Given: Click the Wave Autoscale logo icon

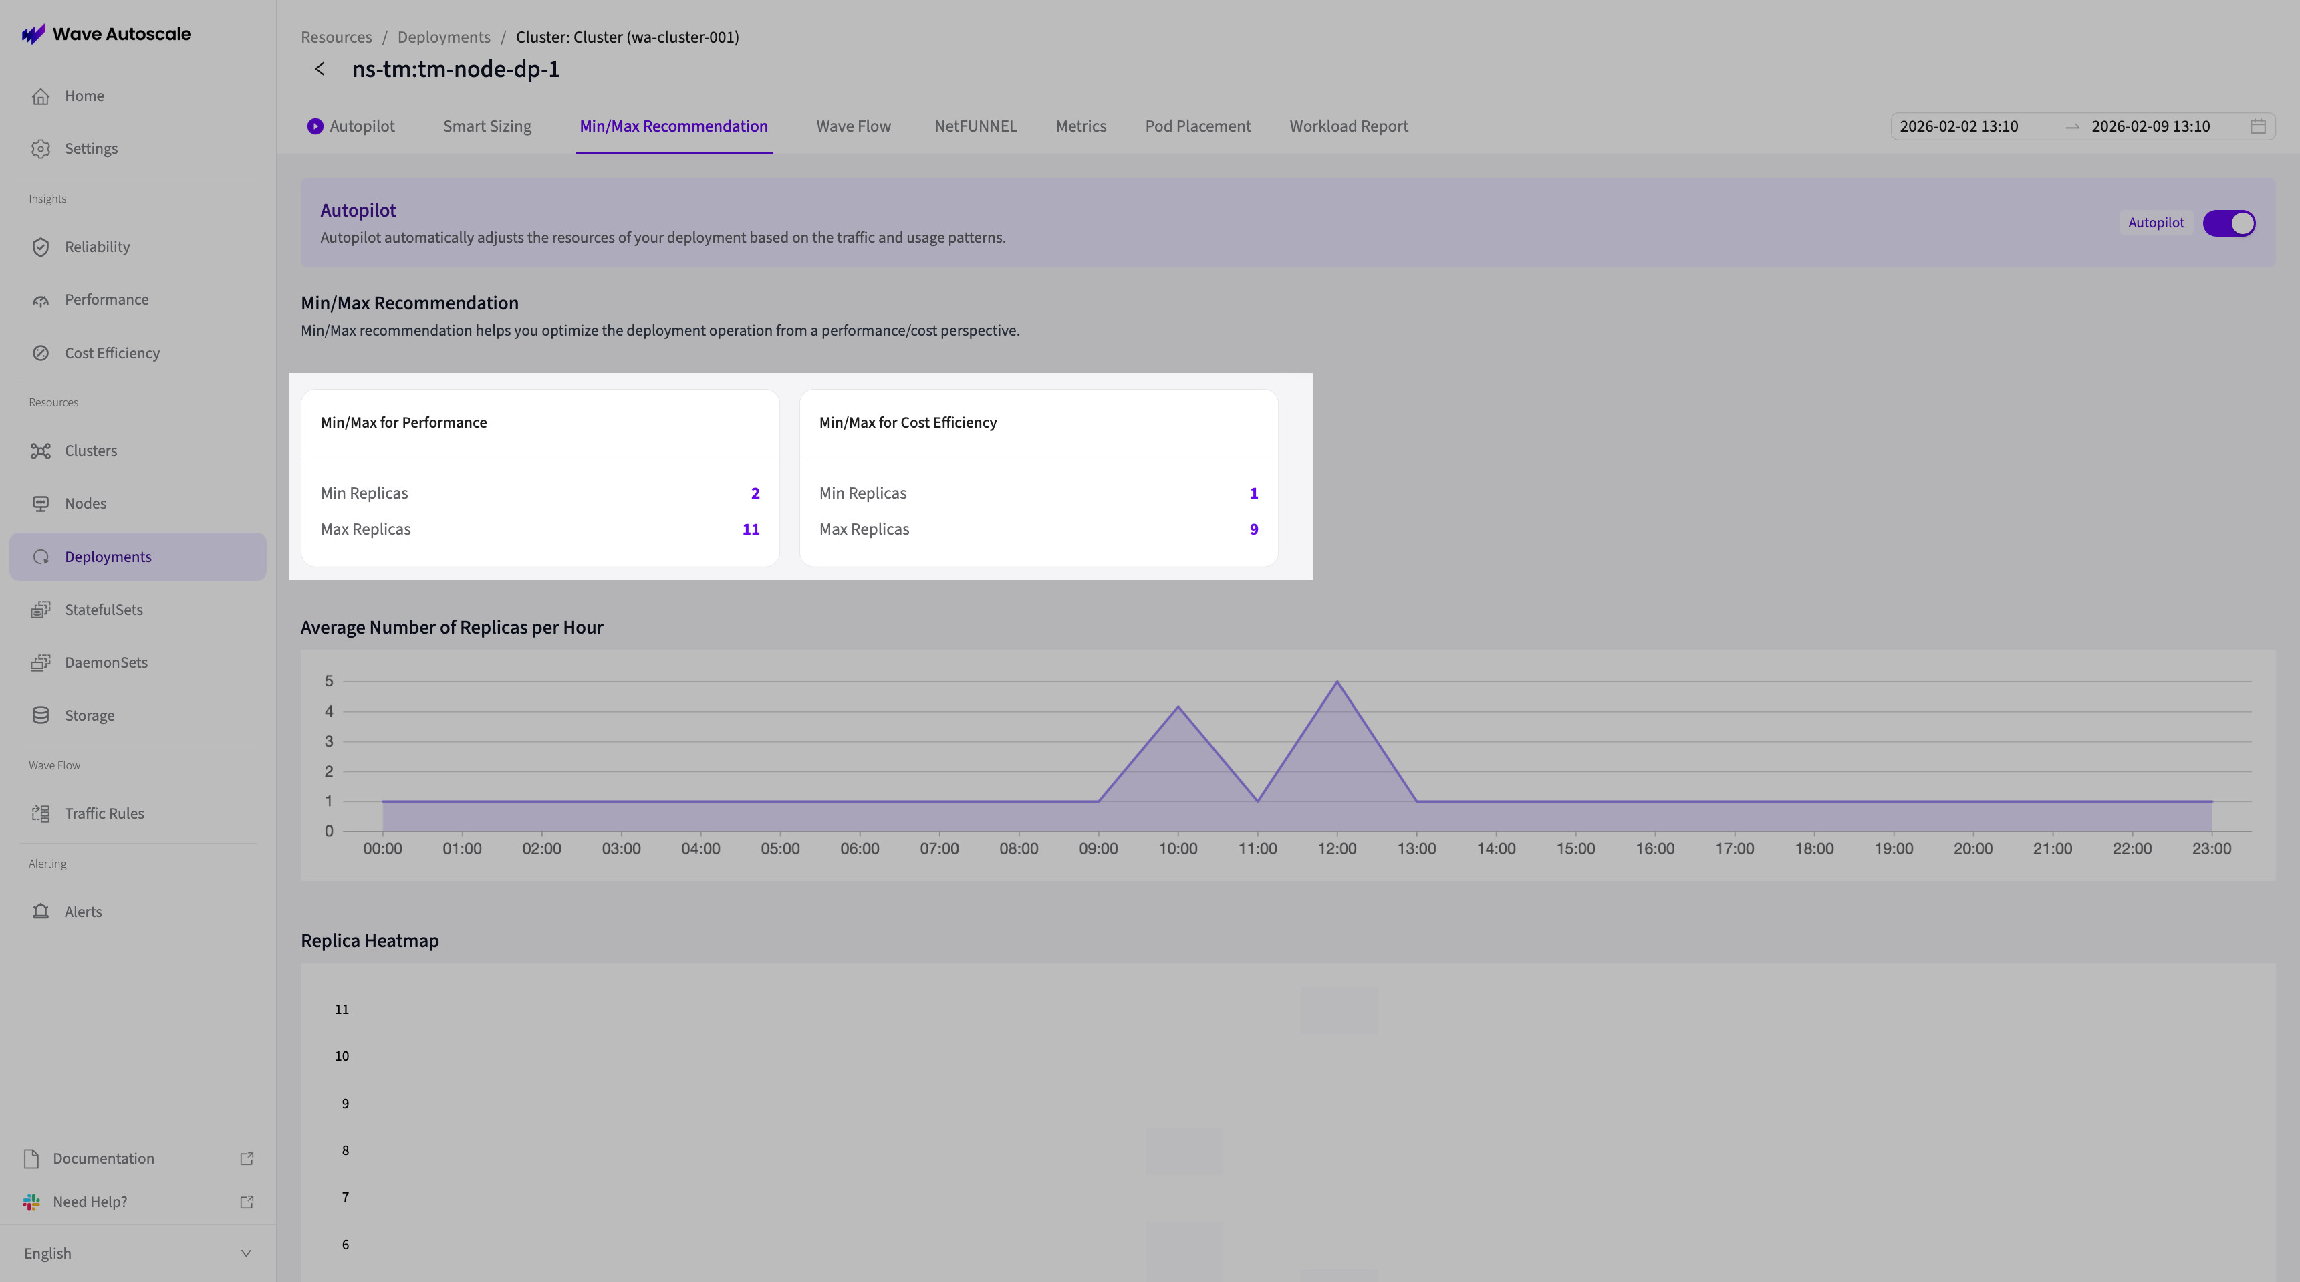Looking at the screenshot, I should (x=33, y=34).
